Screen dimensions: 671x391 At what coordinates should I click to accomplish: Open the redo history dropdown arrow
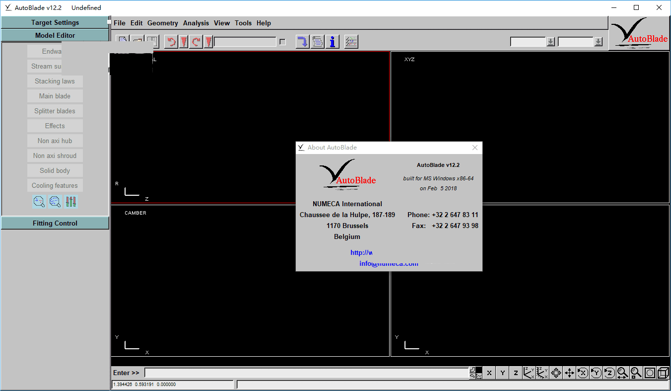pos(209,42)
